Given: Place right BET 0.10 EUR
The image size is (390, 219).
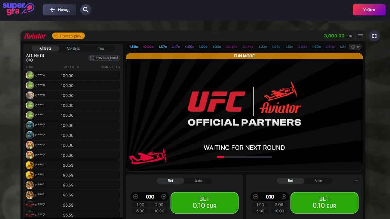Looking at the screenshot, I should coord(324,203).
